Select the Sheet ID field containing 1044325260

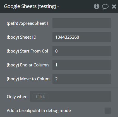point(82,37)
